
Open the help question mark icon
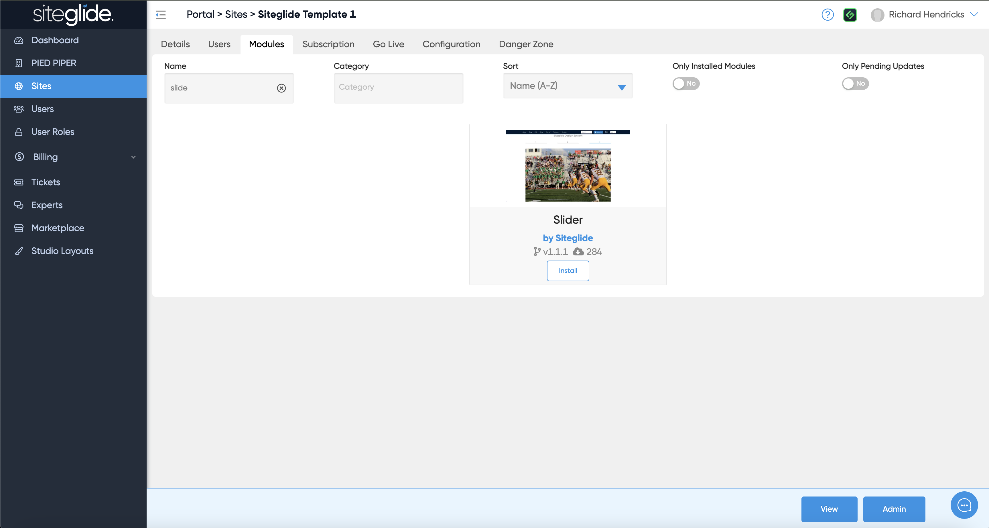pos(828,15)
